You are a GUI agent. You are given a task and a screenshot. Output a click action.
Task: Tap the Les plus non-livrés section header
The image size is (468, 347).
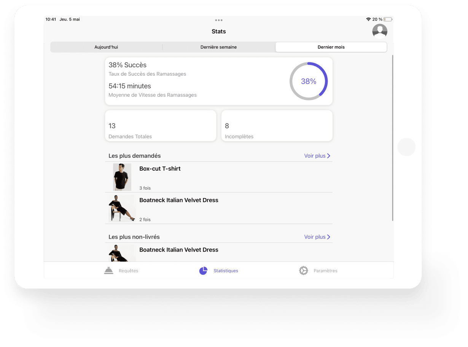(134, 237)
